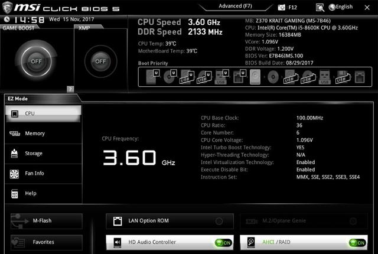
Task: Open the CPU section in EZ Mode
Action: (x=43, y=113)
